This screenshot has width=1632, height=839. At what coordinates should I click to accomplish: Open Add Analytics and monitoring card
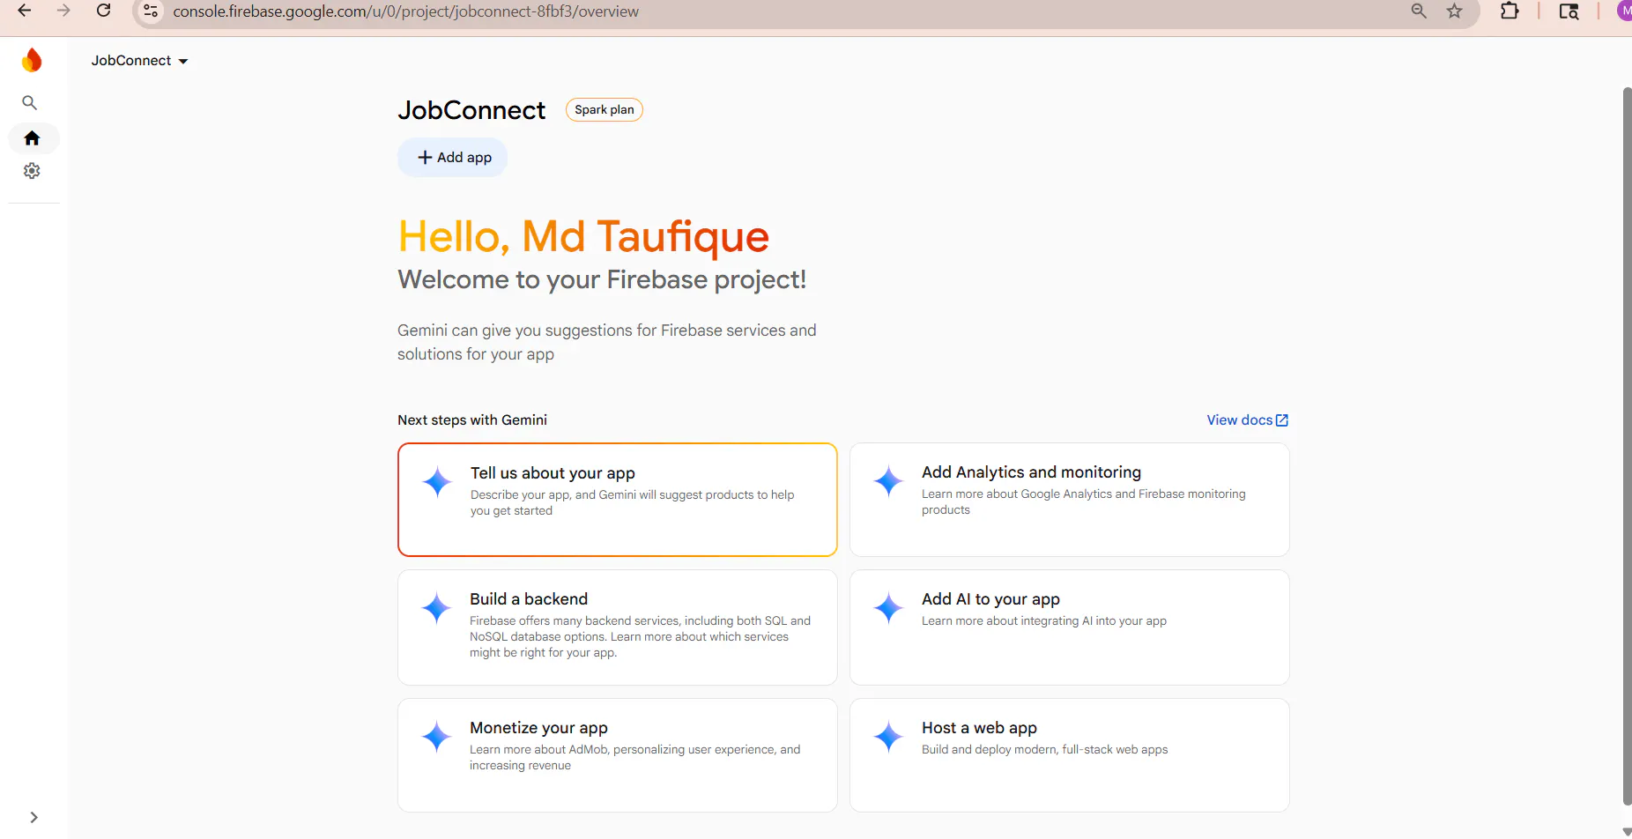(1070, 500)
